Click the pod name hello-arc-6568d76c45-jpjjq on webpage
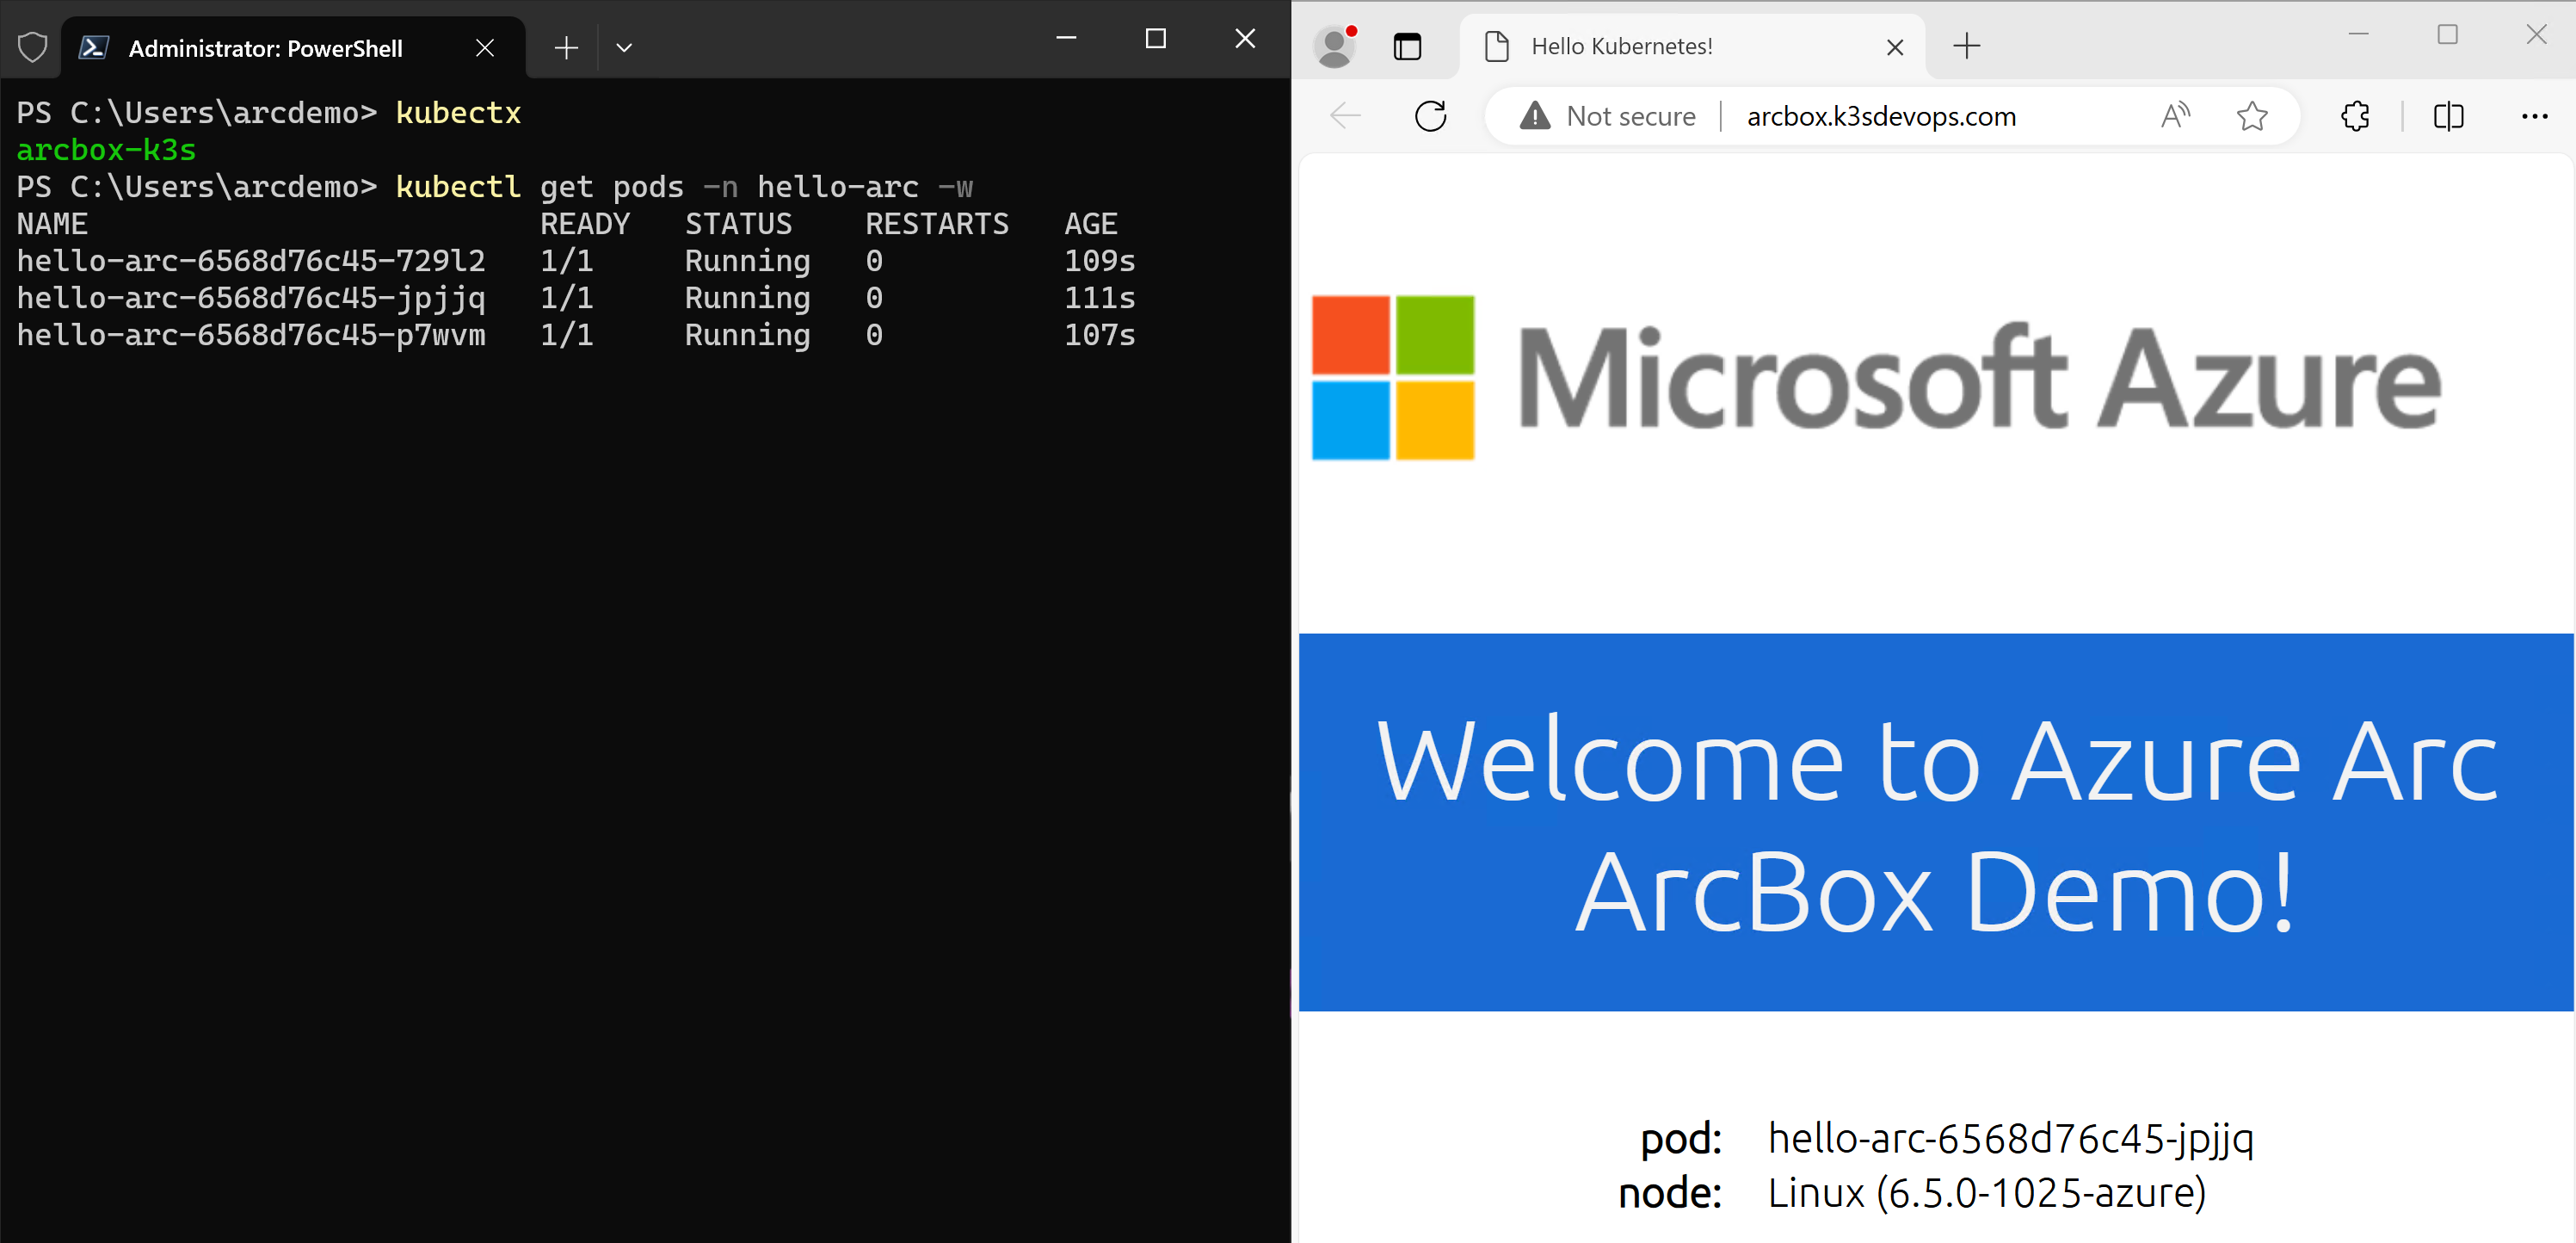 coord(2010,1138)
